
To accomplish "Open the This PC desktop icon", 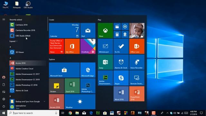I will [5, 5].
